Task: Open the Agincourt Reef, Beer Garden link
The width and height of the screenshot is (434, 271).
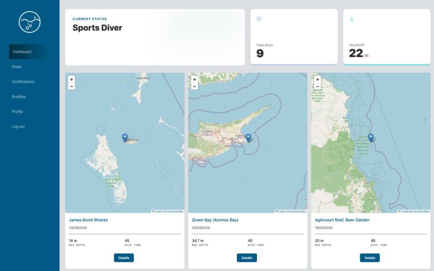Action: click(342, 220)
